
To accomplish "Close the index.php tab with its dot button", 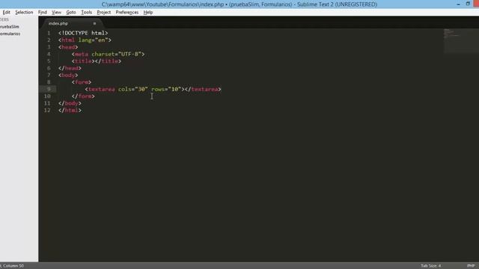I will click(x=94, y=23).
